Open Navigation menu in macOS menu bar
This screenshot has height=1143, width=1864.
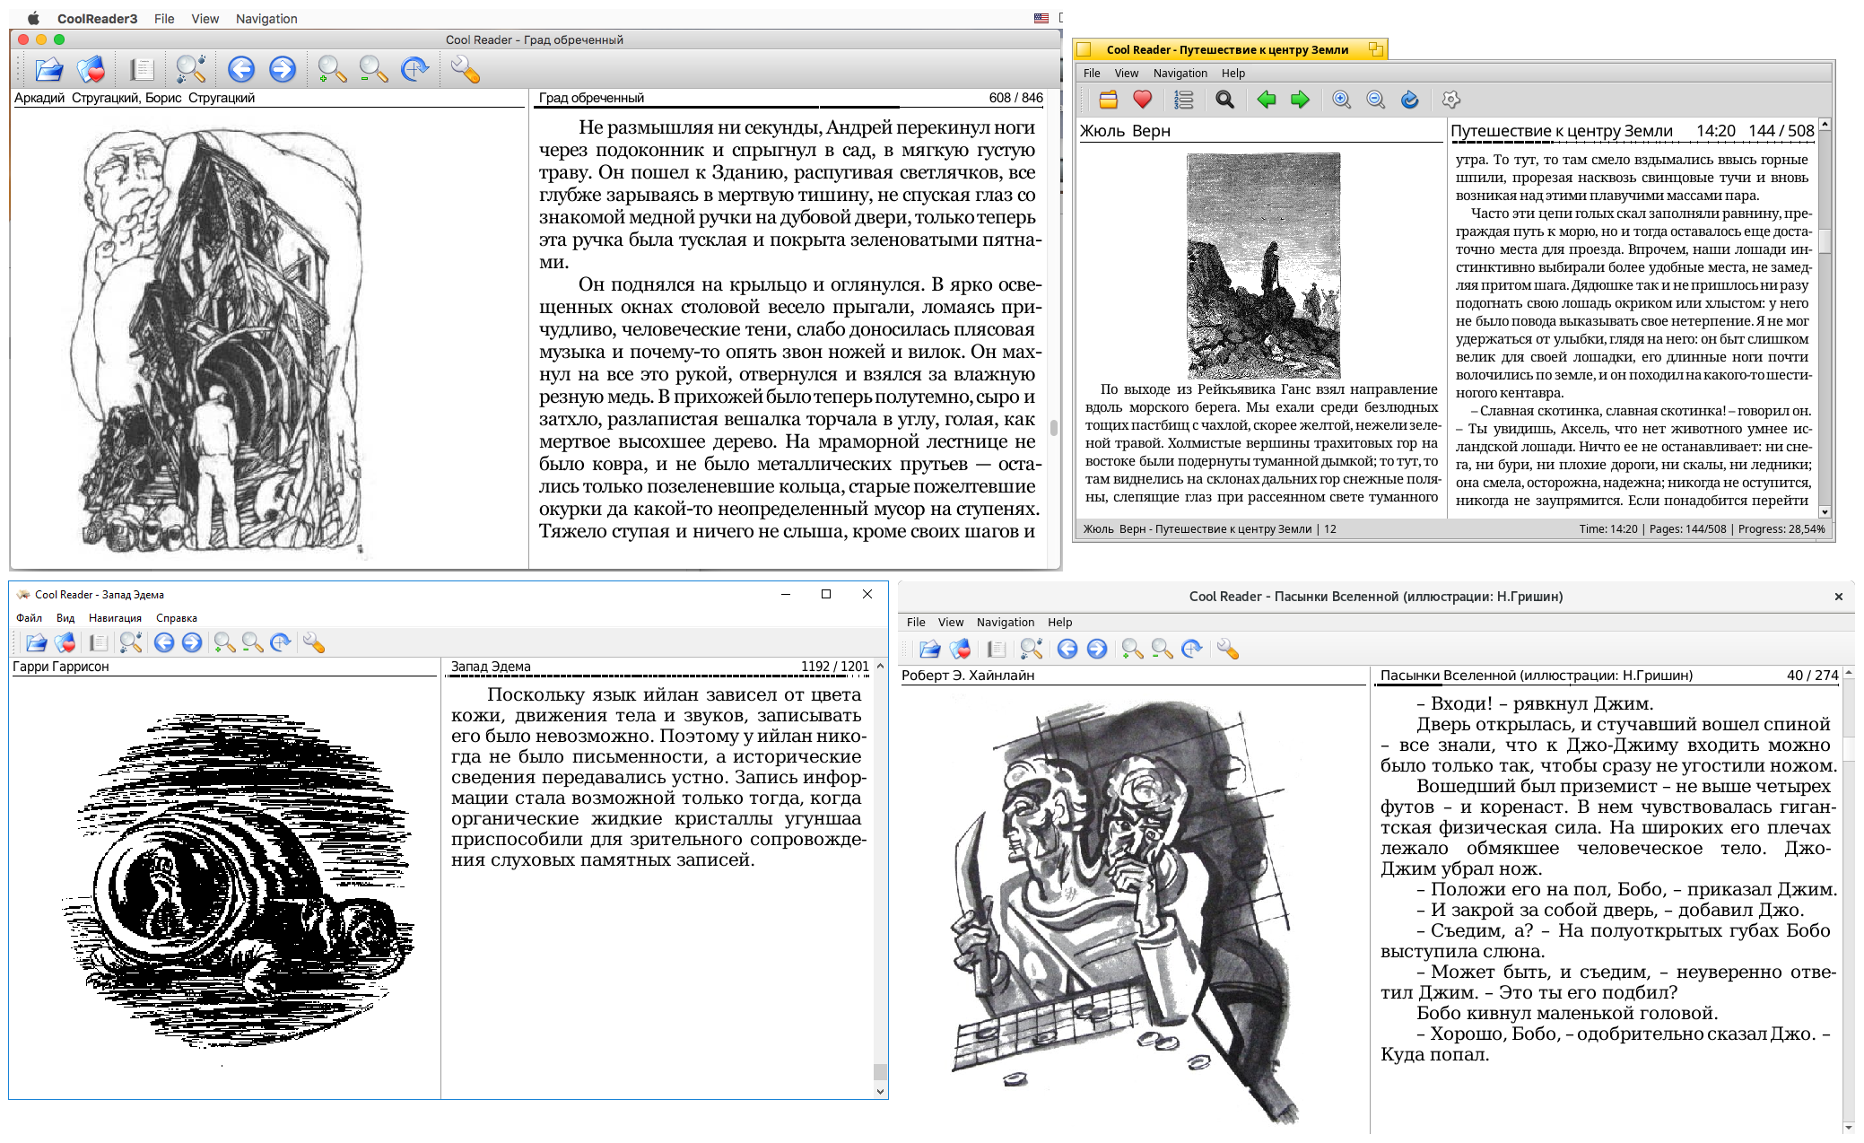(x=266, y=18)
